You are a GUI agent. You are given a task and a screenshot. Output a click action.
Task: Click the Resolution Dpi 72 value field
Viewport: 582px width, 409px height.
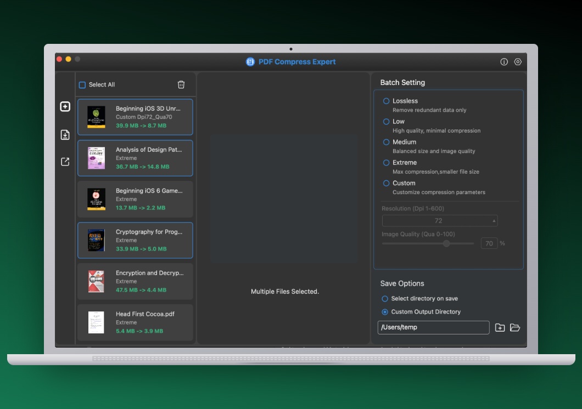tap(439, 221)
